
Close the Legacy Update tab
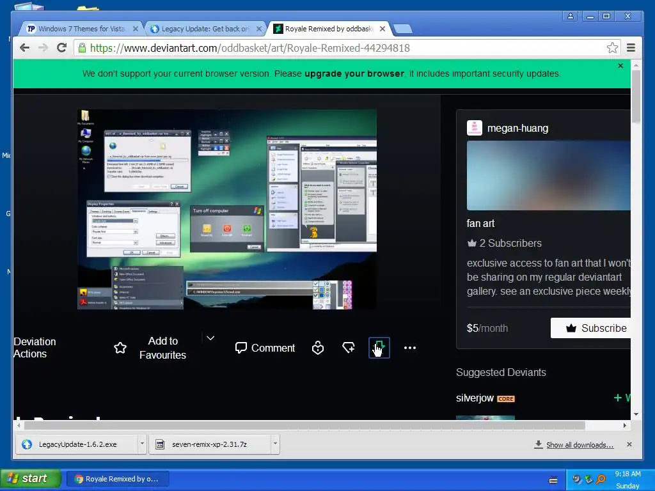point(259,29)
